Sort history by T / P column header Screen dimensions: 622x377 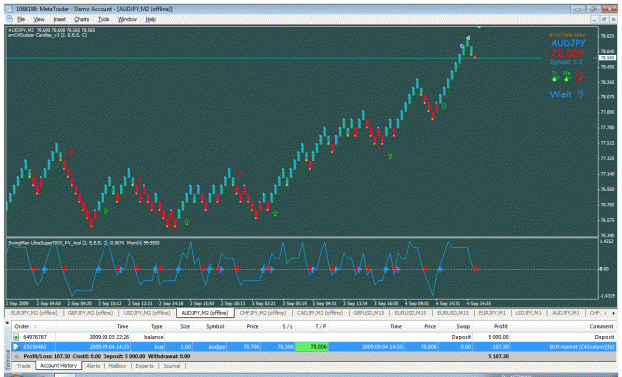(x=321, y=326)
